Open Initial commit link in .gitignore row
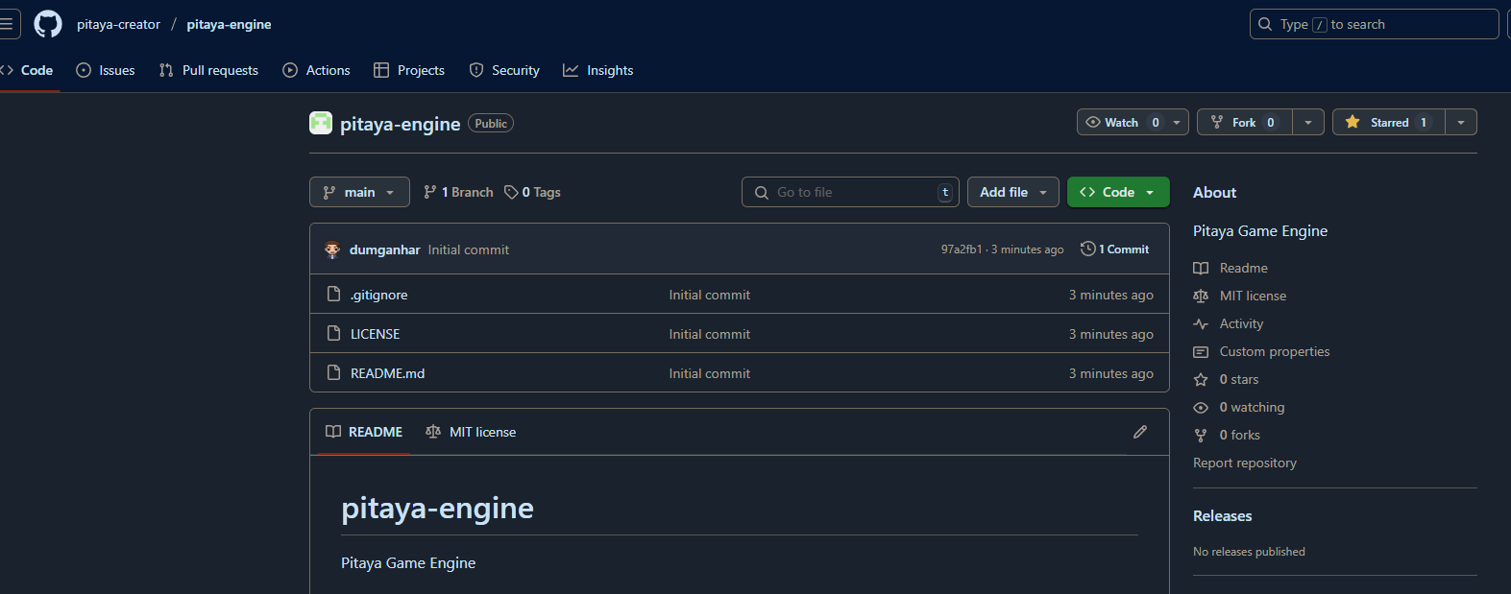 (709, 295)
